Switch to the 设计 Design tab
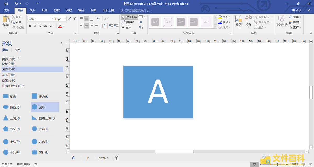This screenshot has width=314, height=167. 45,10
